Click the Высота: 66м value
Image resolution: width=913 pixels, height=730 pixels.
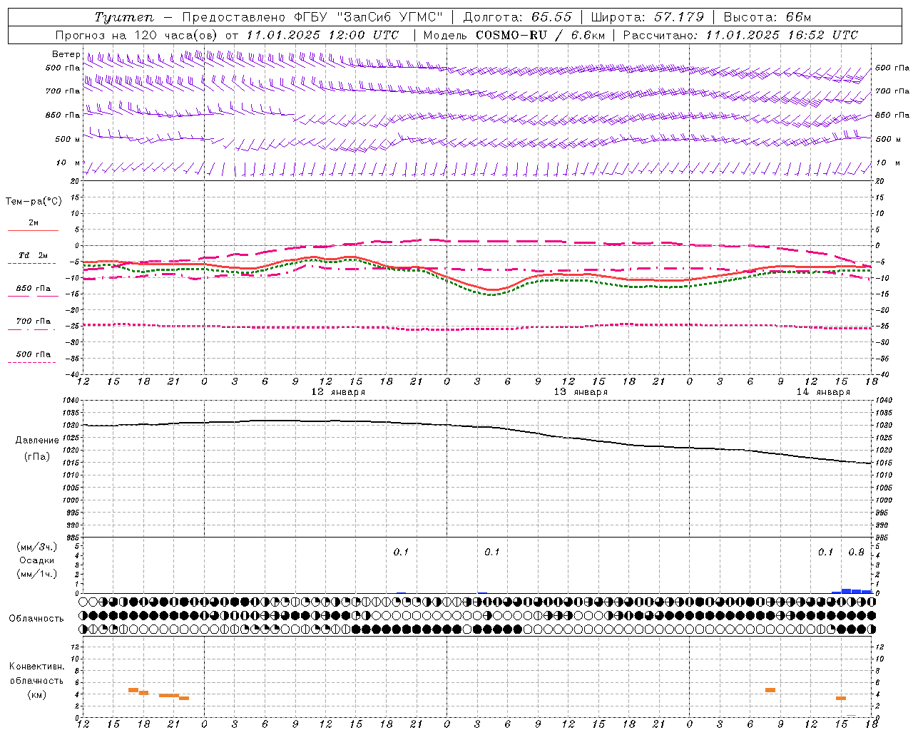[x=767, y=17]
